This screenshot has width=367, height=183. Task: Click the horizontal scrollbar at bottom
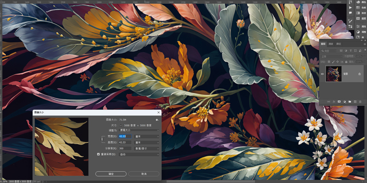[211, 181]
